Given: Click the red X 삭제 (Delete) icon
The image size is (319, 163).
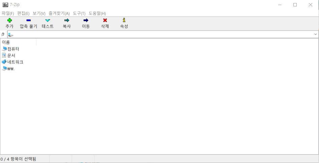Looking at the screenshot, I should [x=105, y=20].
